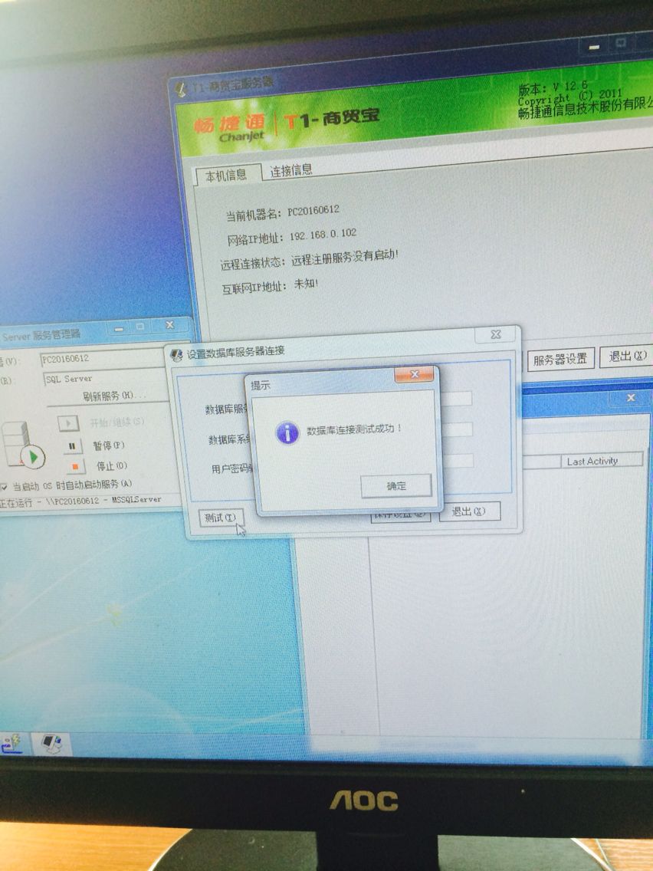Open the server PC20160612 combo box
Image resolution: width=653 pixels, height=871 pixels.
[x=102, y=359]
